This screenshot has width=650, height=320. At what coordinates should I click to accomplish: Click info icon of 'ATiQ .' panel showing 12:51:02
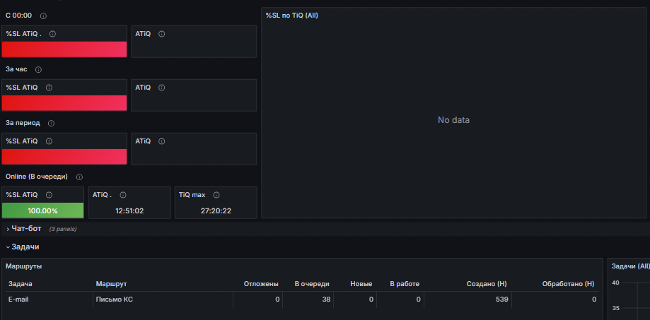point(123,195)
